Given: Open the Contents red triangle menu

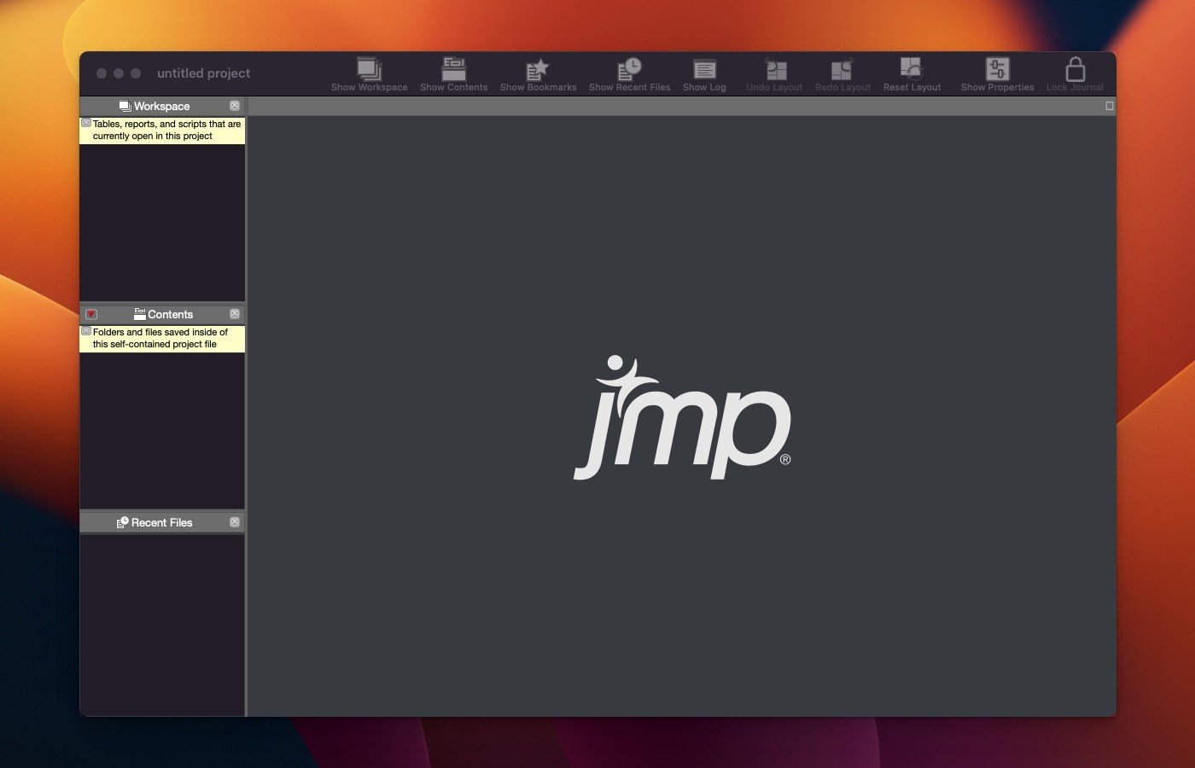Looking at the screenshot, I should click(91, 314).
